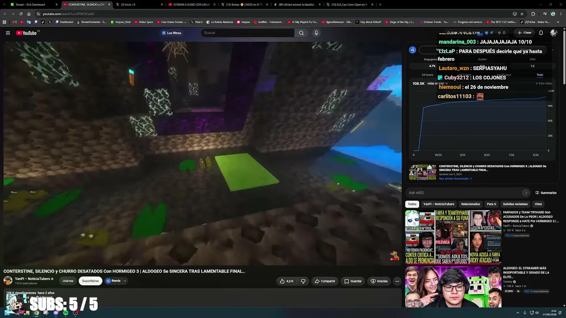
Task: Open the apps grid bookmark icon
Action: tap(4, 22)
